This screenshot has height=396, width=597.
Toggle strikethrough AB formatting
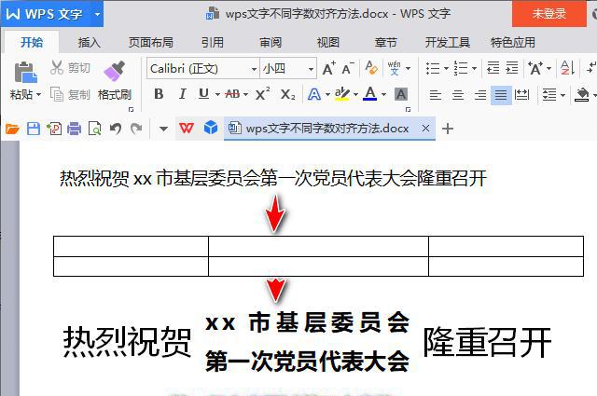pyautogui.click(x=232, y=94)
